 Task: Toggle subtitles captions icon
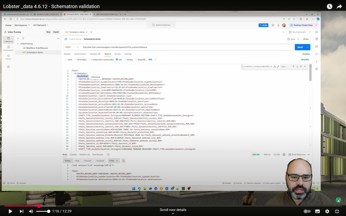(317, 211)
